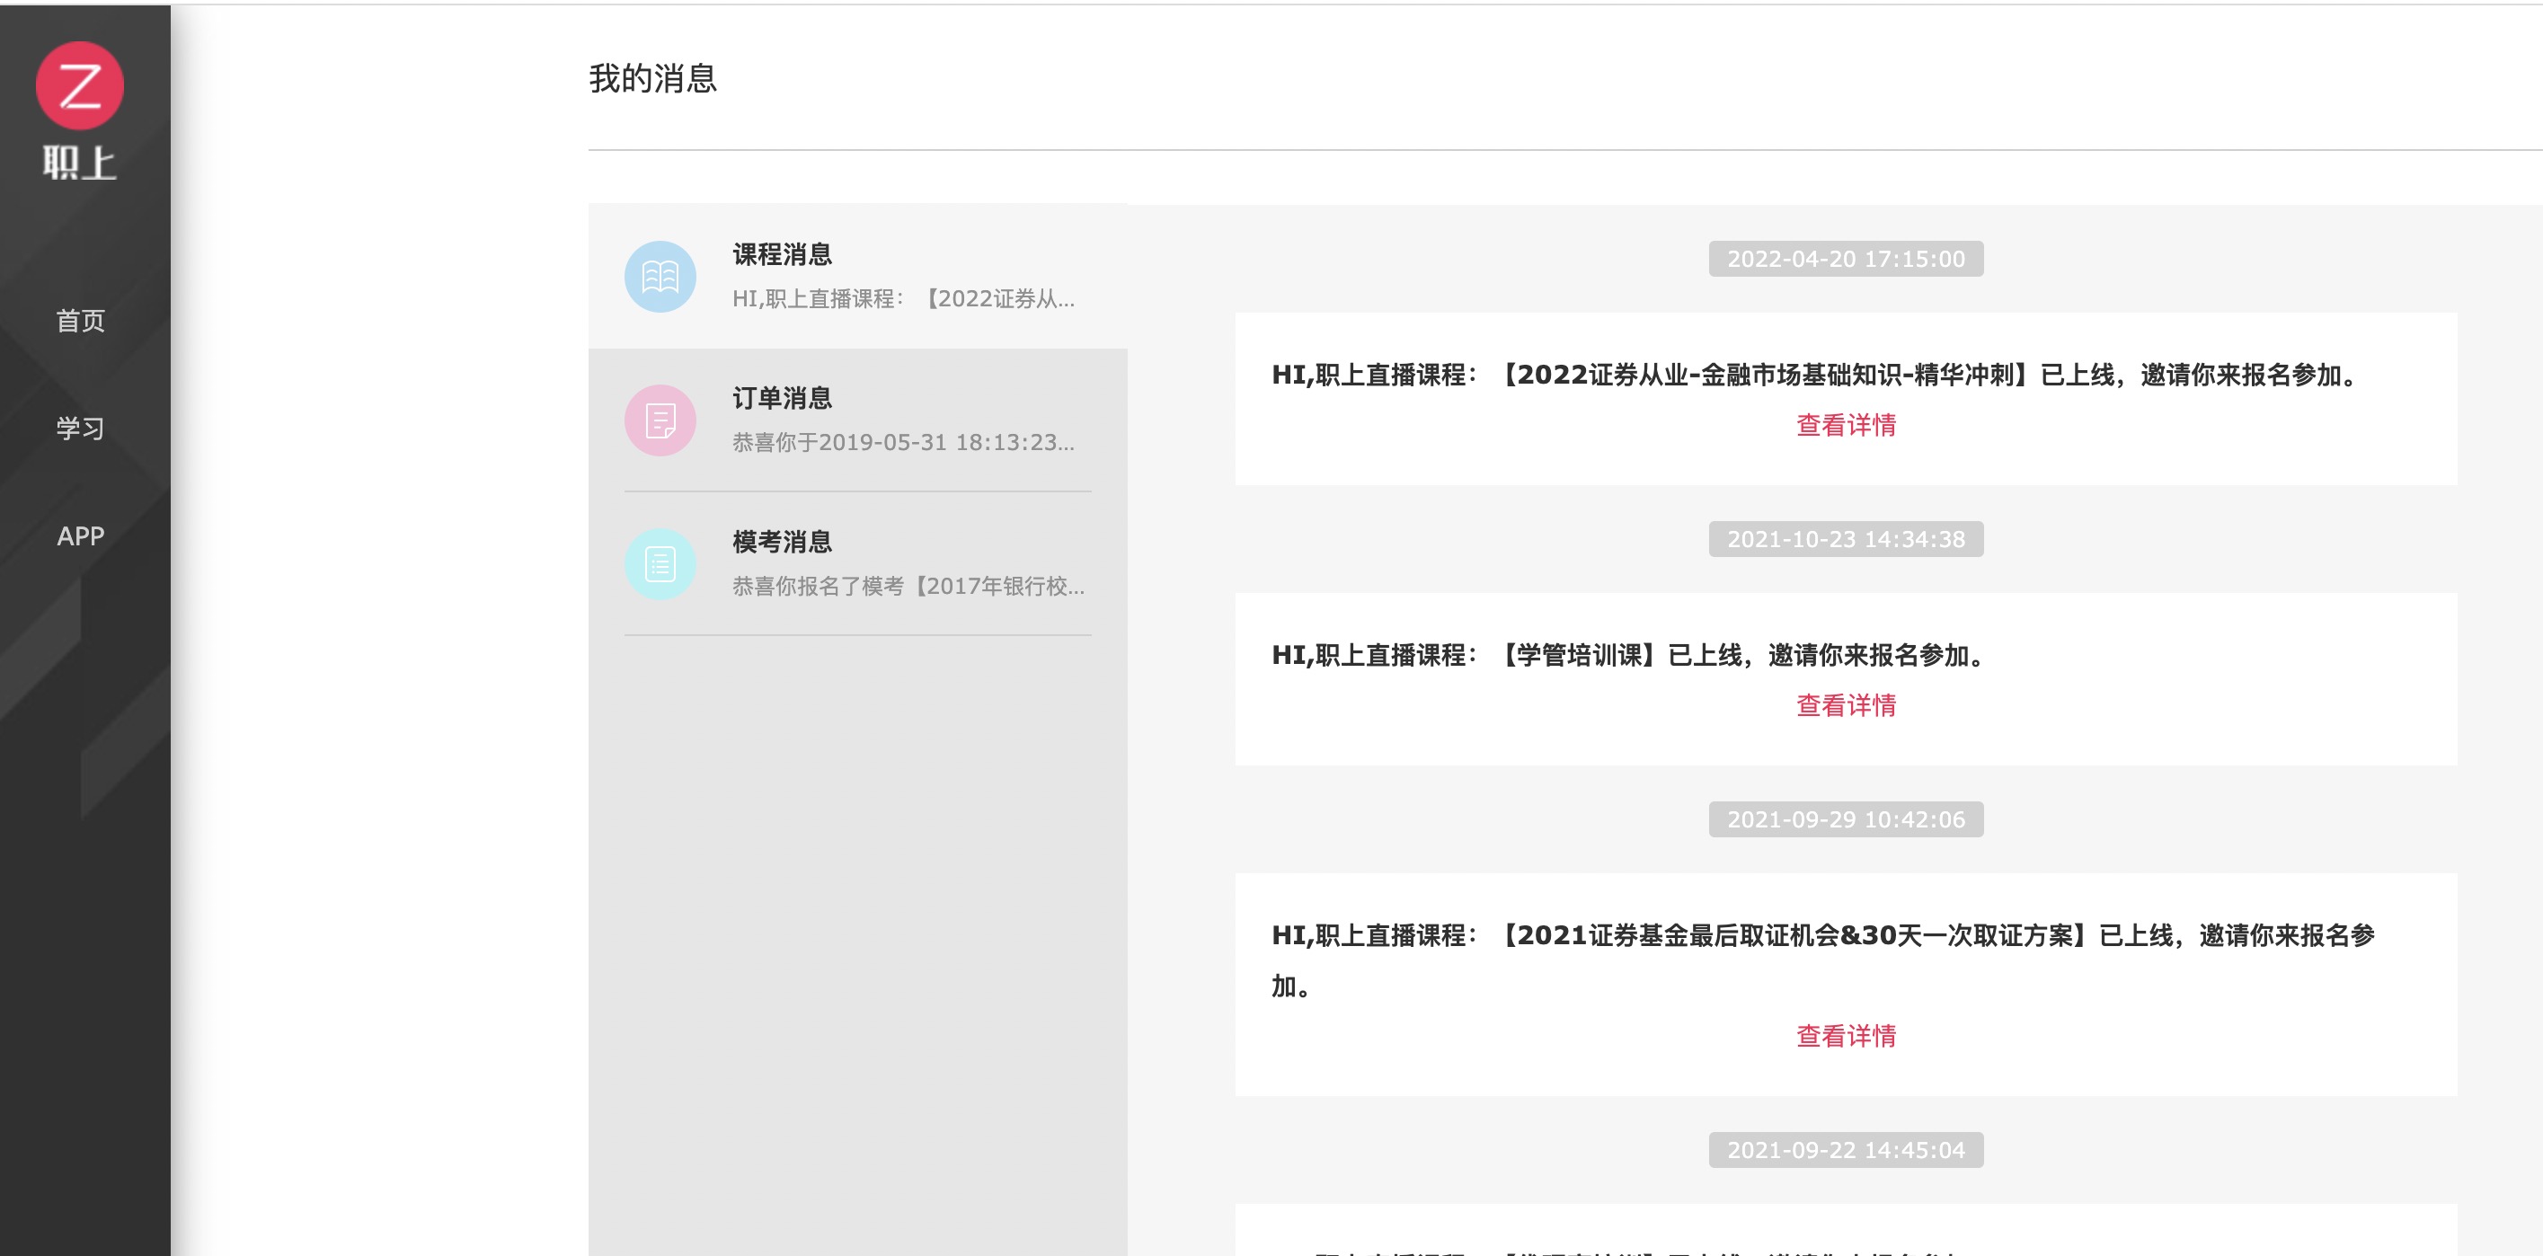Image resolution: width=2543 pixels, height=1256 pixels.
Task: Click timestamp 2021-09-29 10:42:06
Action: coord(1846,819)
